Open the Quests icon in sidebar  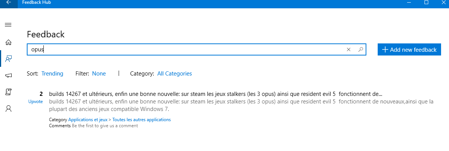tap(9, 92)
